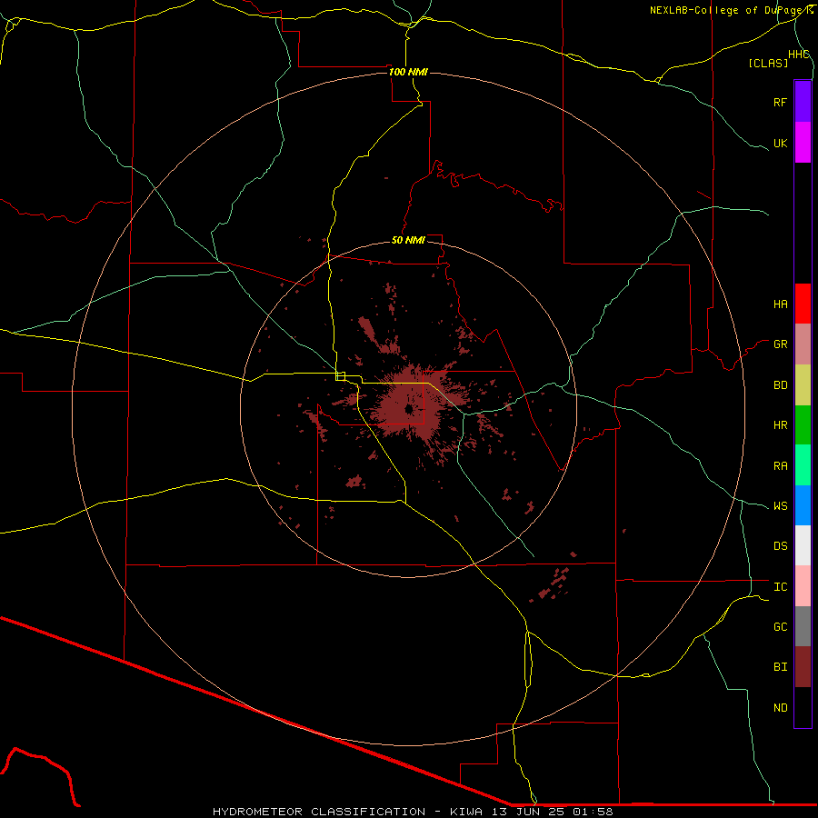Click the RF purple legend swatch
The height and width of the screenshot is (818, 818).
point(803,102)
